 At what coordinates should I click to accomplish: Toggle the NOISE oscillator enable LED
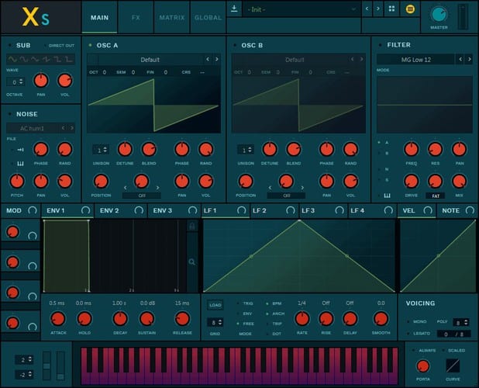point(10,114)
